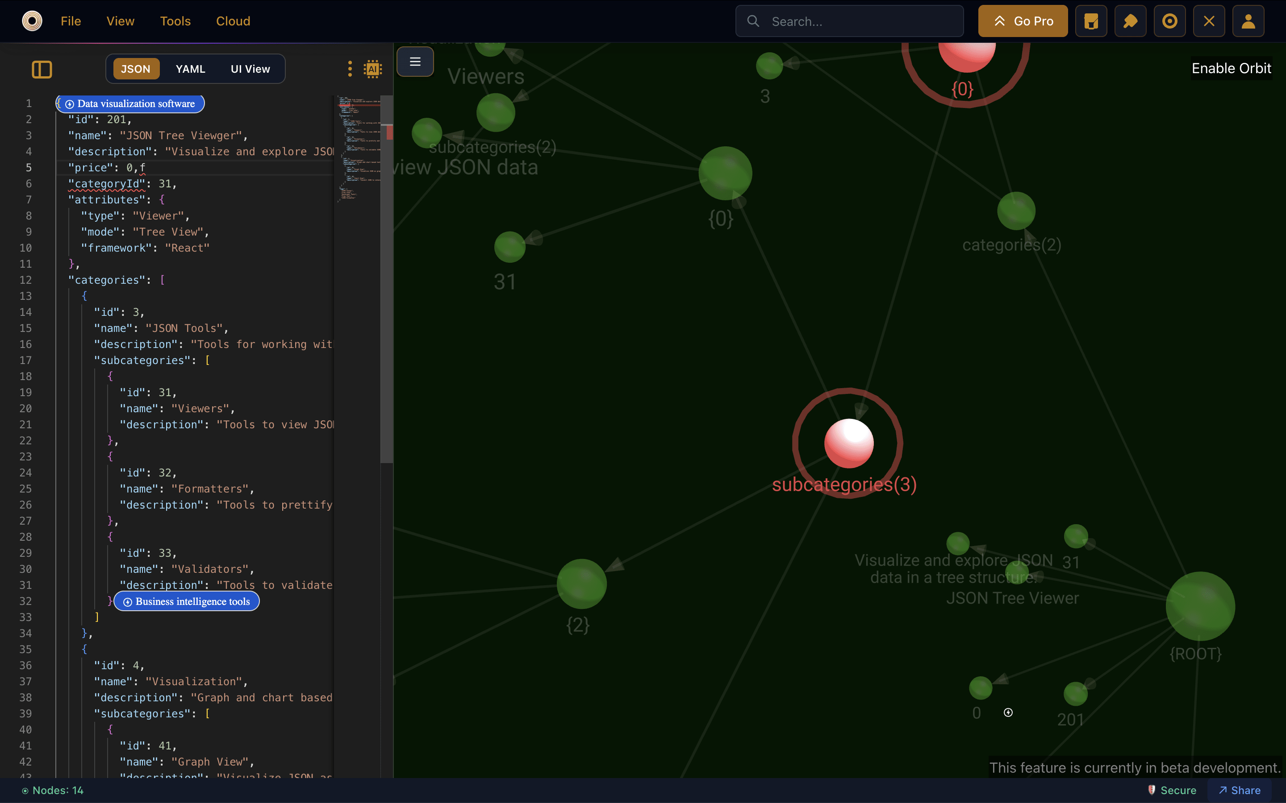Click "Graph View" value on line 42

tap(210, 762)
